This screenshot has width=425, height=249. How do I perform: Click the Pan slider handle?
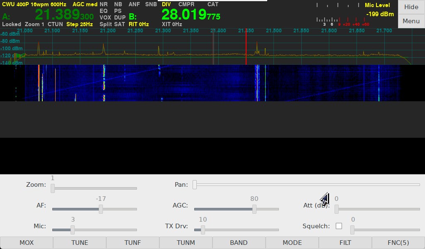coord(195,185)
